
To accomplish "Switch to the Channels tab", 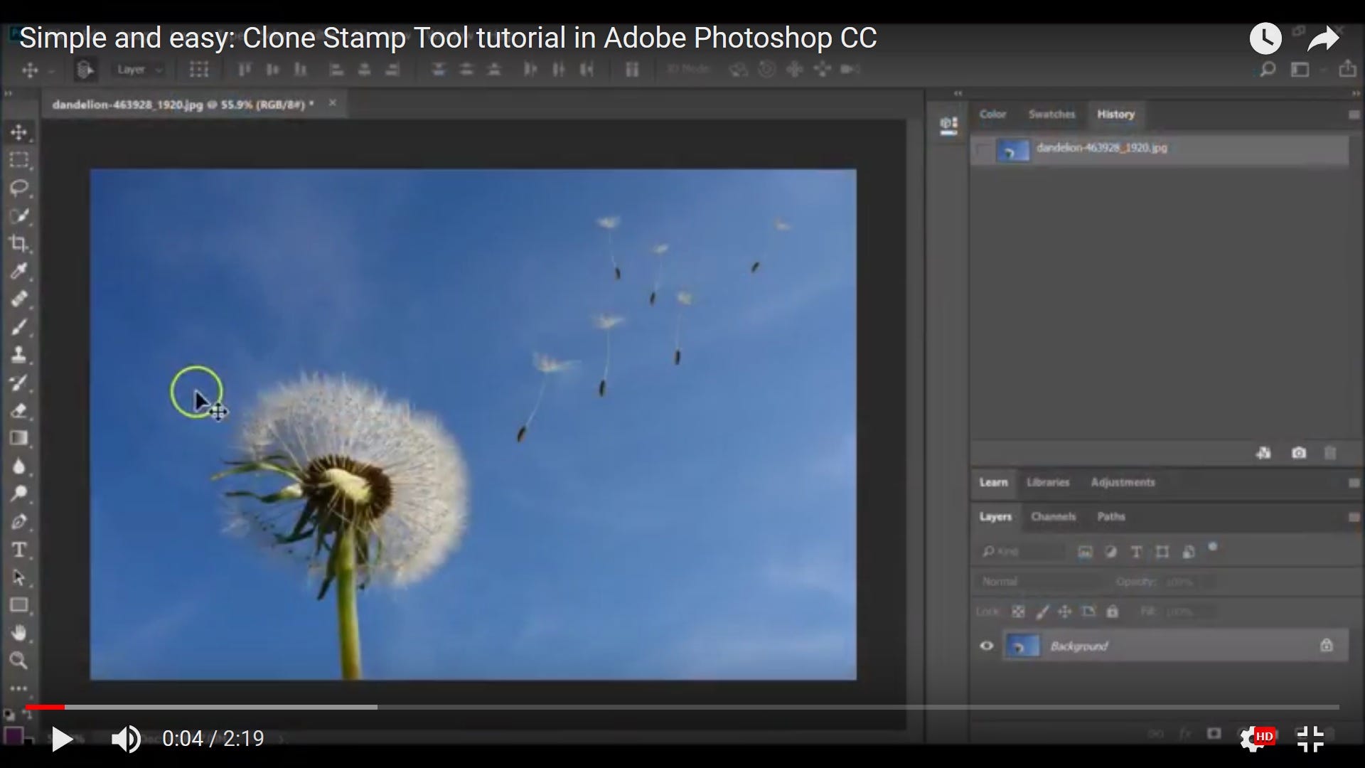I will point(1053,517).
